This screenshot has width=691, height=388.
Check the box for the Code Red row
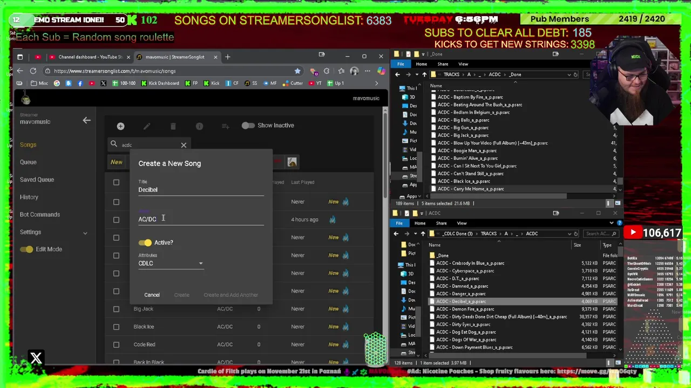pos(116,344)
